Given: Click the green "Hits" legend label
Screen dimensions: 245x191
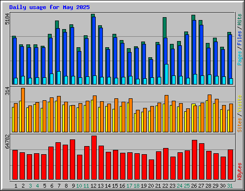Looking at the screenshot, I should click(239, 20).
